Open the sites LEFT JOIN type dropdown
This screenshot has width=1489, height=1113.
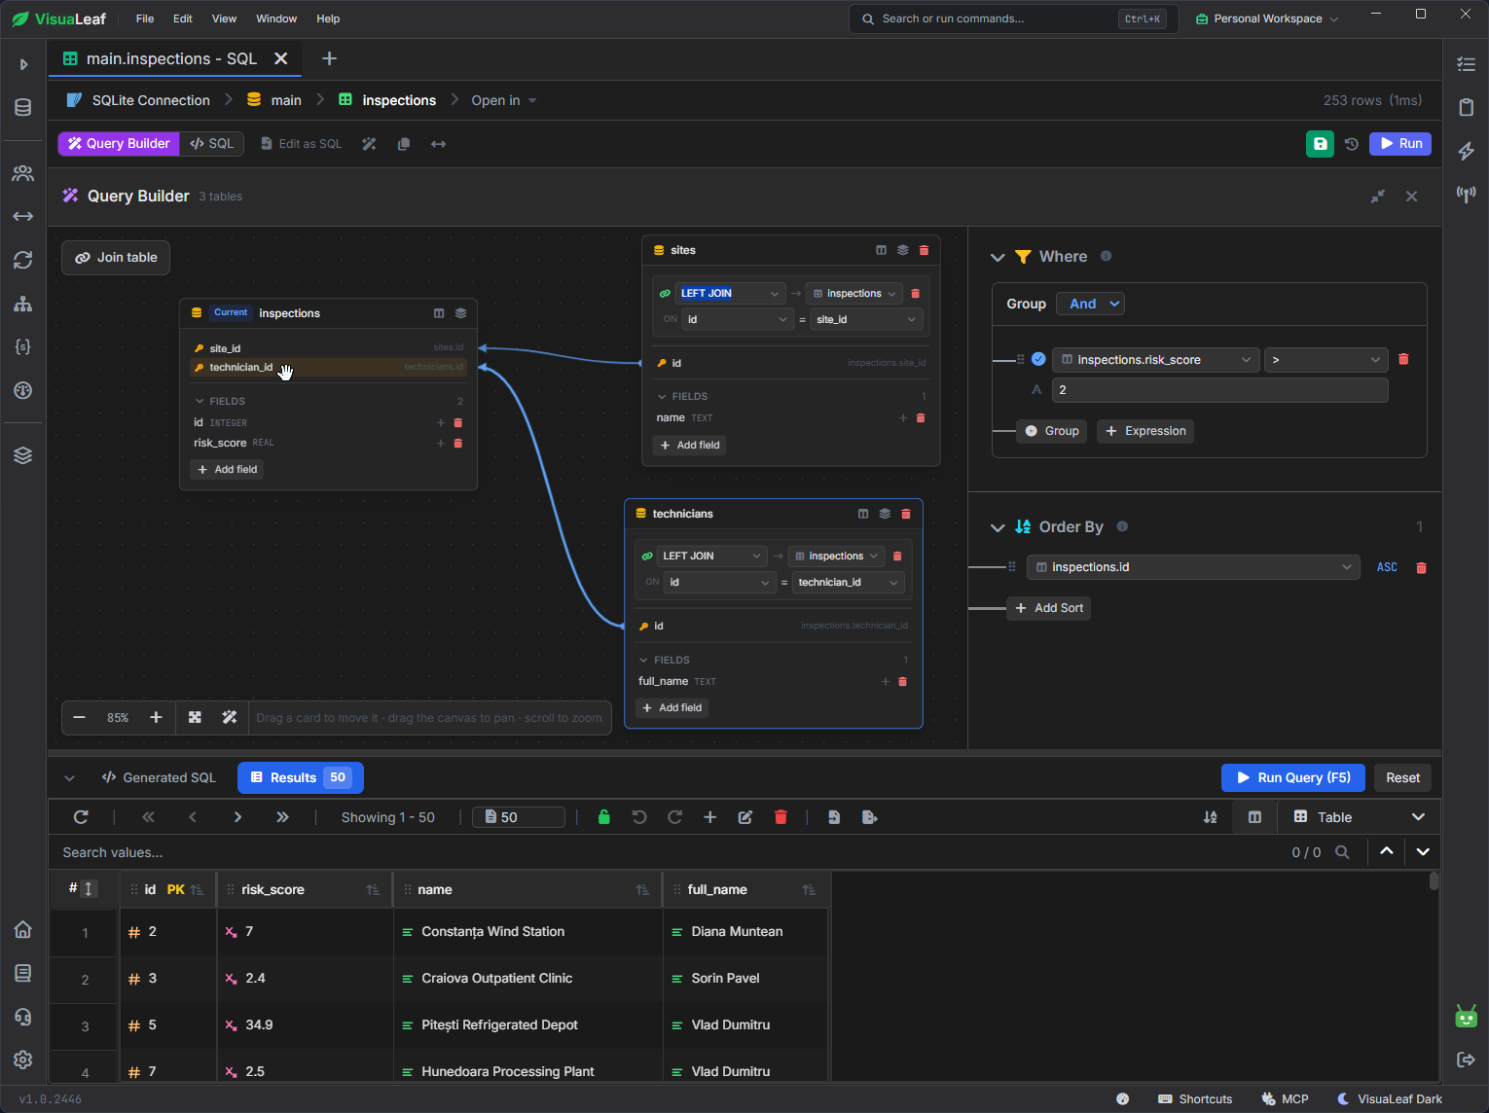click(730, 293)
